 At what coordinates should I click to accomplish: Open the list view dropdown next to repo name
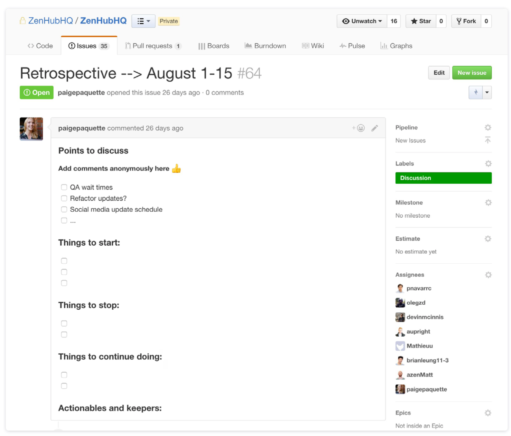(x=144, y=21)
